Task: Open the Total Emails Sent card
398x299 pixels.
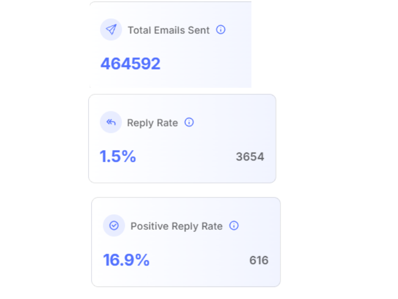Action: pos(171,45)
